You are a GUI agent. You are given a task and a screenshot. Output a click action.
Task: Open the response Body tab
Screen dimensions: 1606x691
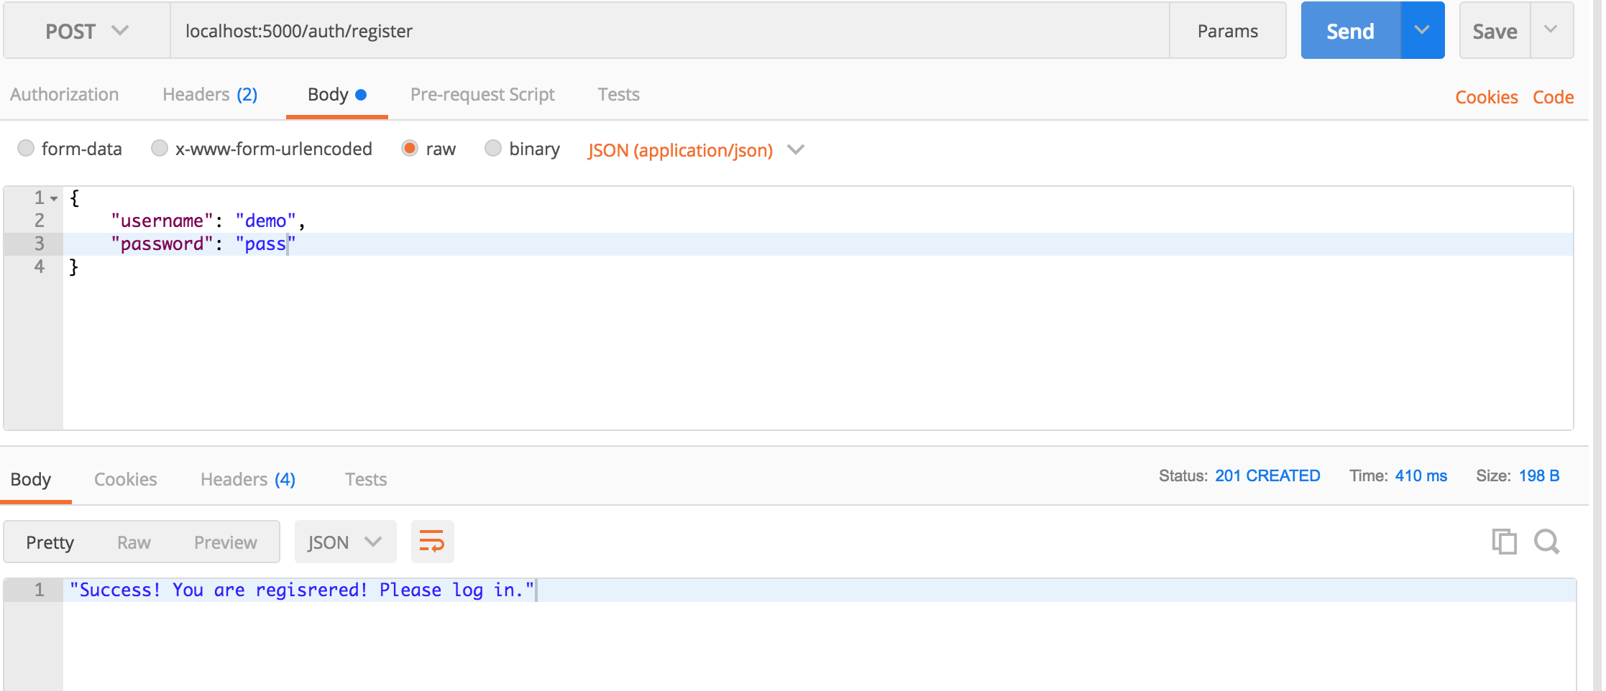[x=31, y=479]
